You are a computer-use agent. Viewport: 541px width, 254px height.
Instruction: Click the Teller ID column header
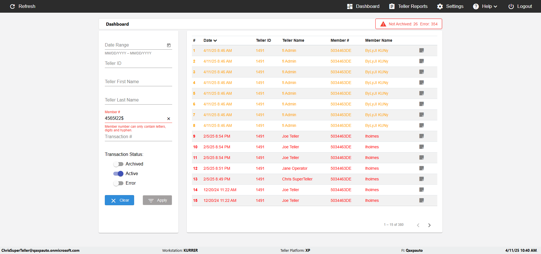263,40
